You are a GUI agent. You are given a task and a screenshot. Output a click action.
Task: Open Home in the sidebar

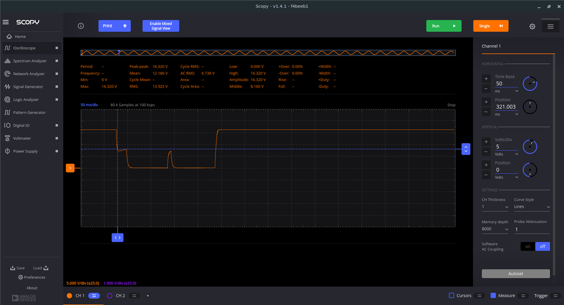tap(31, 37)
